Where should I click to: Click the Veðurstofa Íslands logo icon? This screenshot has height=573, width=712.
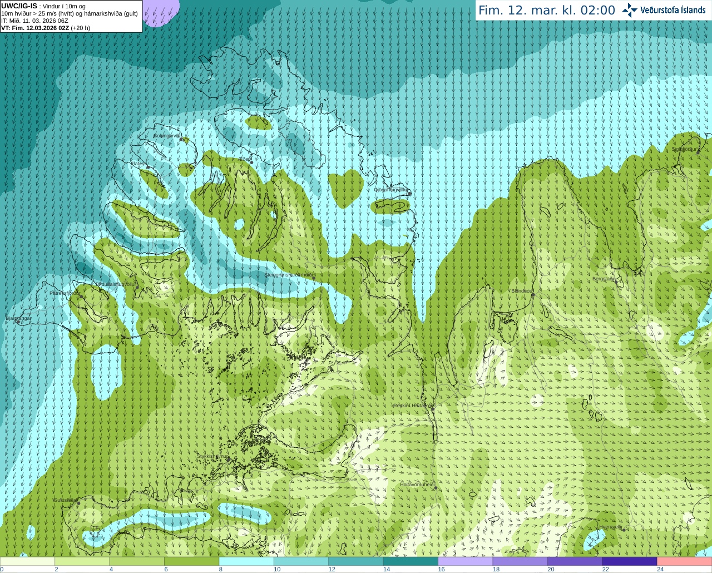click(629, 10)
